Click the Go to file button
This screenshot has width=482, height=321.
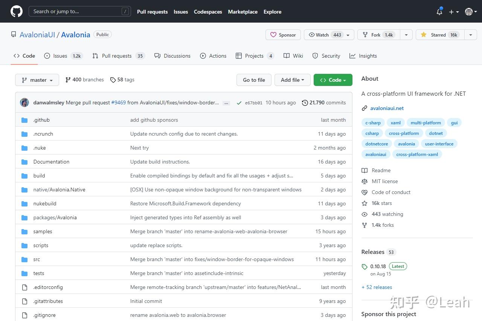tap(254, 80)
